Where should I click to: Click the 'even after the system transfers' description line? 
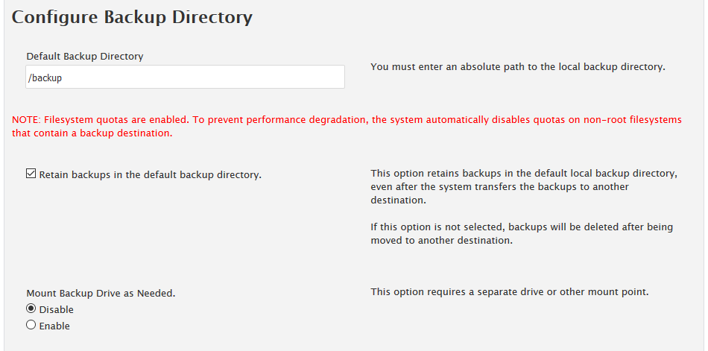(500, 187)
